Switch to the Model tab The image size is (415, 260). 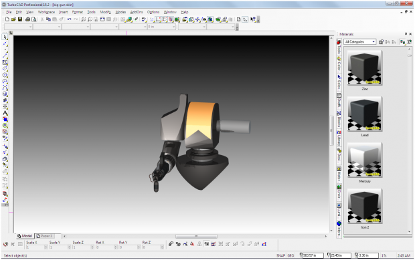pyautogui.click(x=25, y=236)
